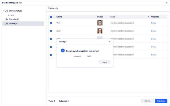This screenshot has width=170, height=106.
Task: Select Visitor(5) in the sidebar
Action: (x=13, y=24)
